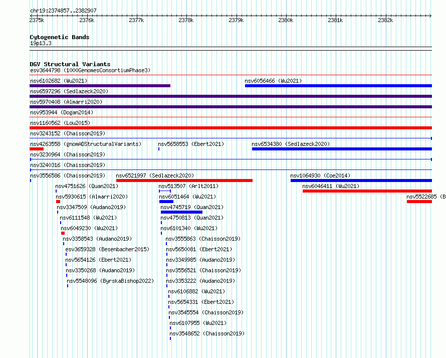Open nsv5548096 (ByrskaBishop2022) label
The height and width of the screenshot is (358, 446).
coord(110,281)
